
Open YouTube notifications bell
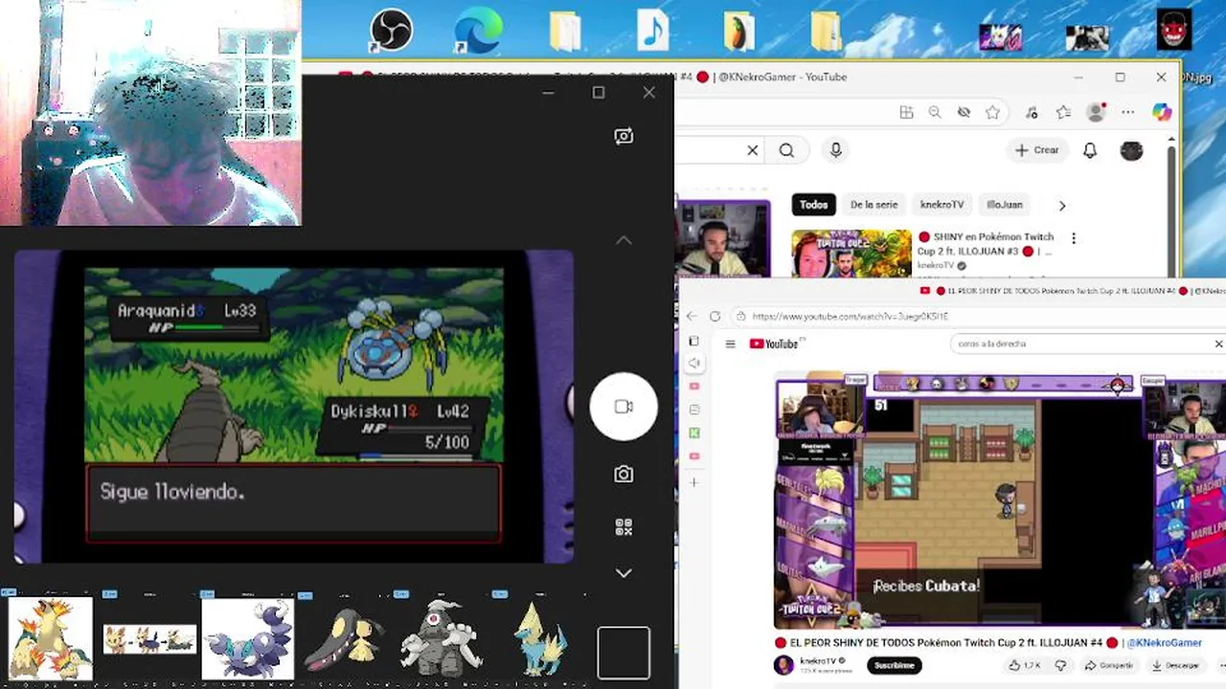[x=1090, y=150]
